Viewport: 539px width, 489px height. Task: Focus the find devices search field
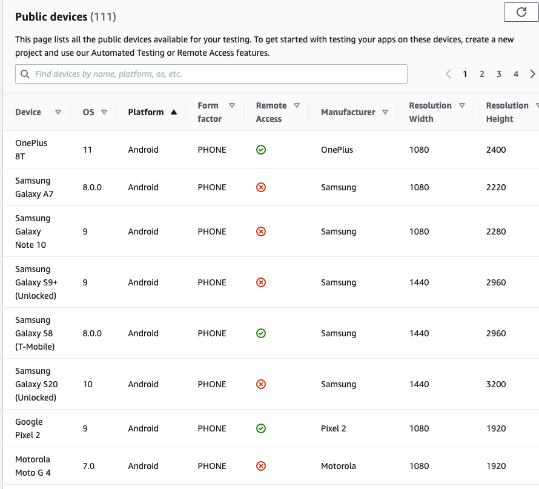211,74
